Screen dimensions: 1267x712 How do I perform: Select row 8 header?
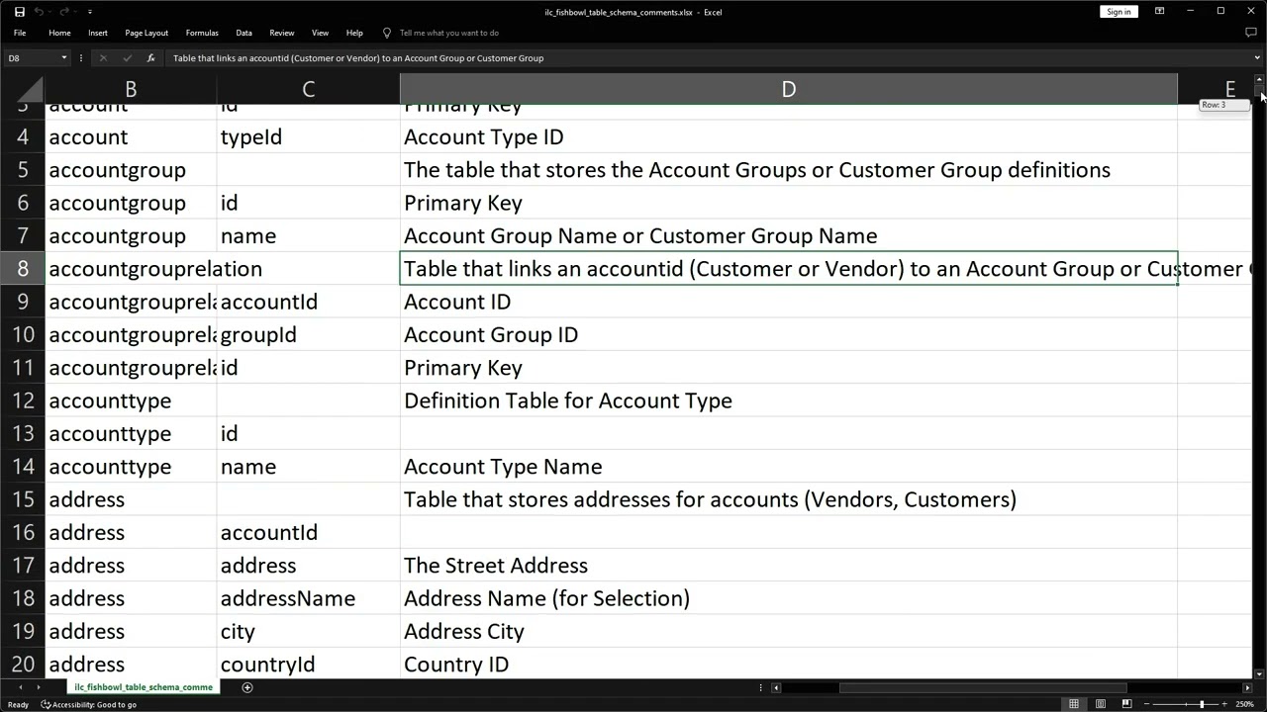(23, 269)
